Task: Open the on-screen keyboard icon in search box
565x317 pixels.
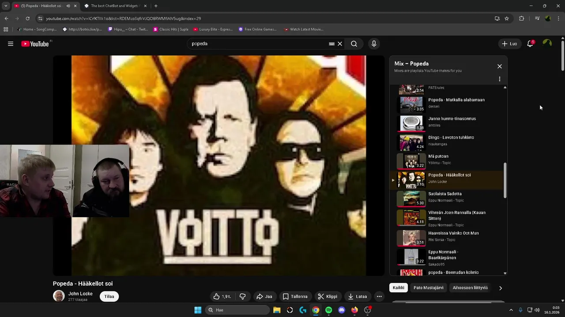Action: (331, 44)
